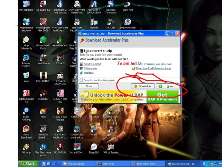Select The Sims house party icon
Image resolution: width=222 pixels, height=167 pixels.
click(x=43, y=150)
